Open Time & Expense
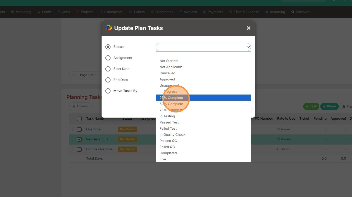The image size is (352, 197). point(244,12)
